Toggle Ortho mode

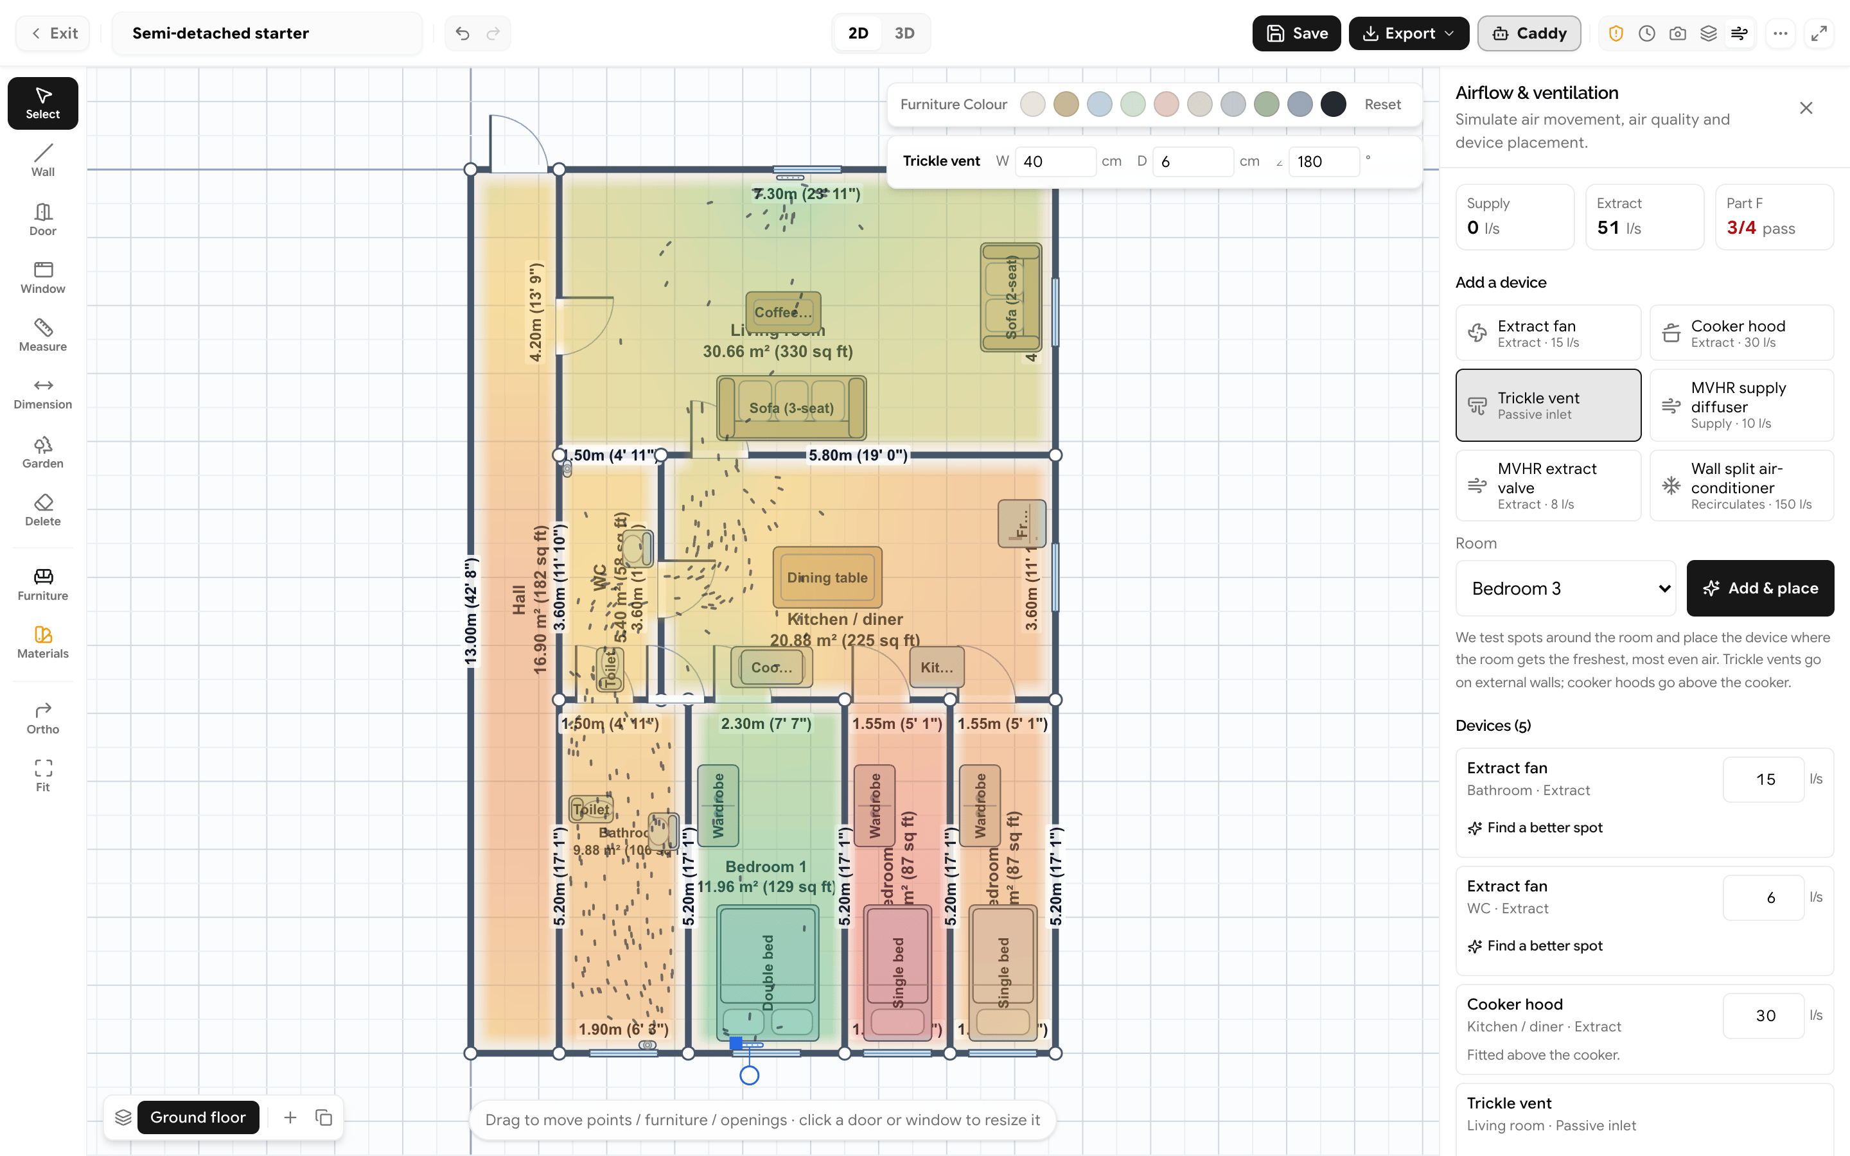click(x=43, y=719)
